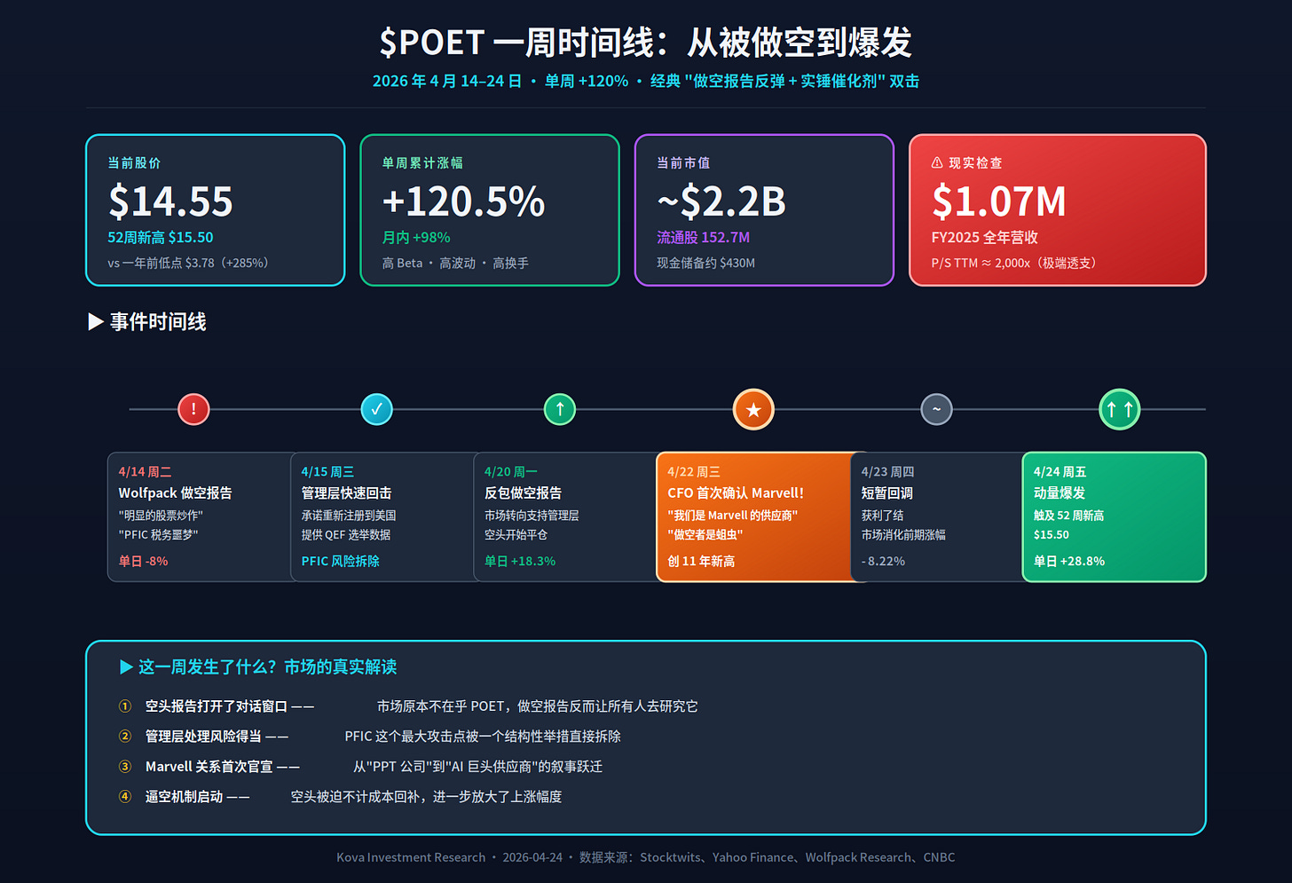Viewport: 1292px width, 883px height.
Task: Click '反包做空报告' event title
Action: tap(524, 493)
